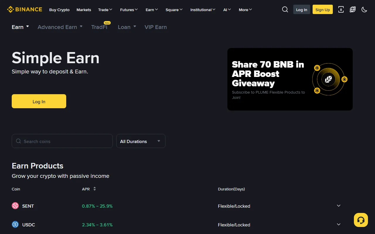This screenshot has width=375, height=234.
Task: Click the Duration(Days) column header
Action: pos(231,189)
